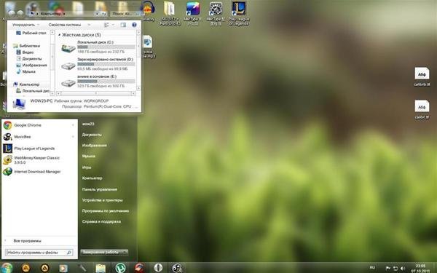Click the media player icon on taskbar

[x=63, y=268]
